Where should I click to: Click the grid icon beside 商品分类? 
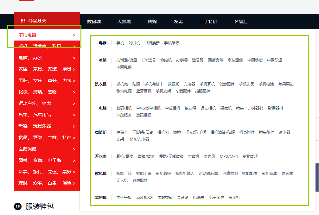23,21
